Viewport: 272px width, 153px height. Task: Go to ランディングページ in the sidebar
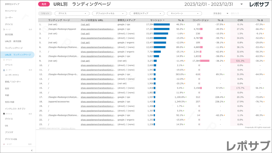14,48
